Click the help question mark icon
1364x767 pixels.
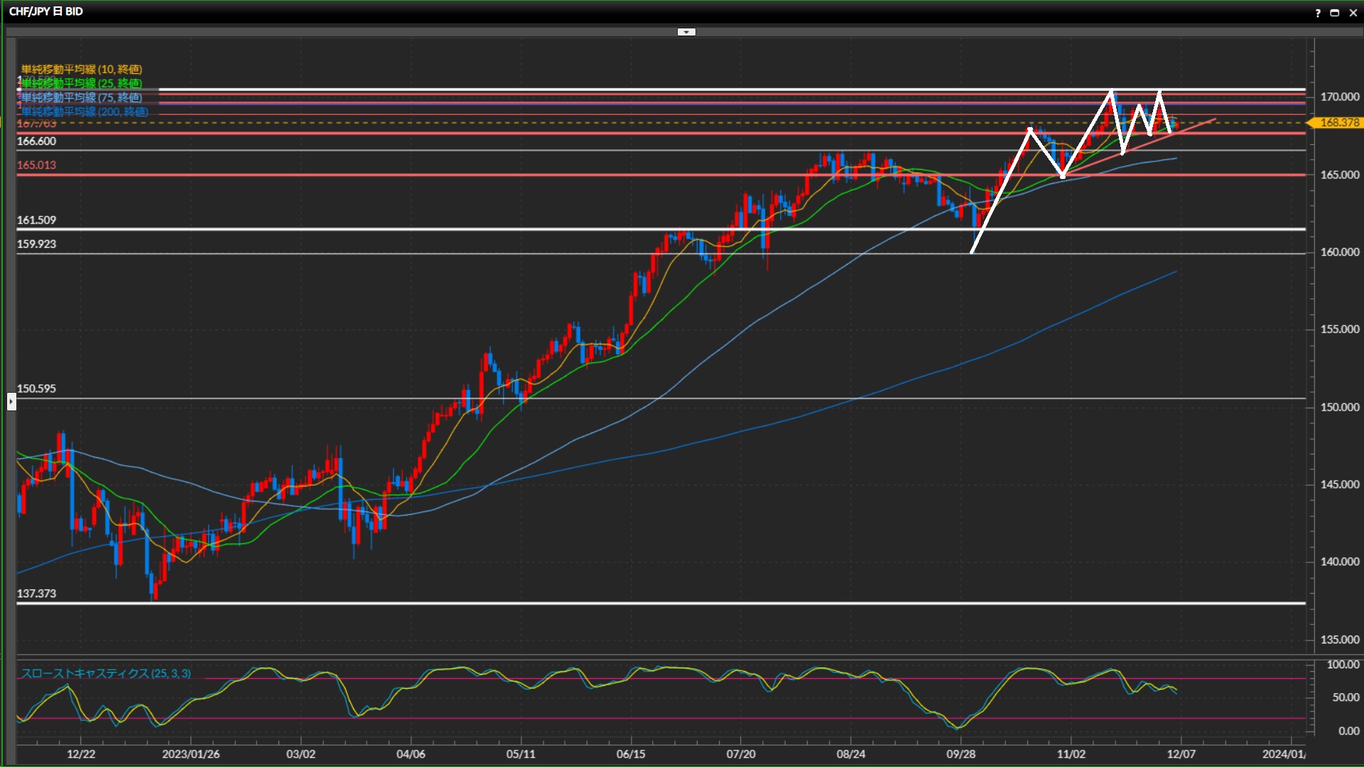[x=1318, y=13]
